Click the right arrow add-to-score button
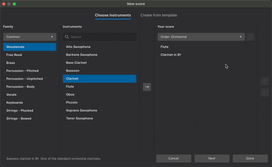The height and width of the screenshot is (167, 272). (x=147, y=87)
